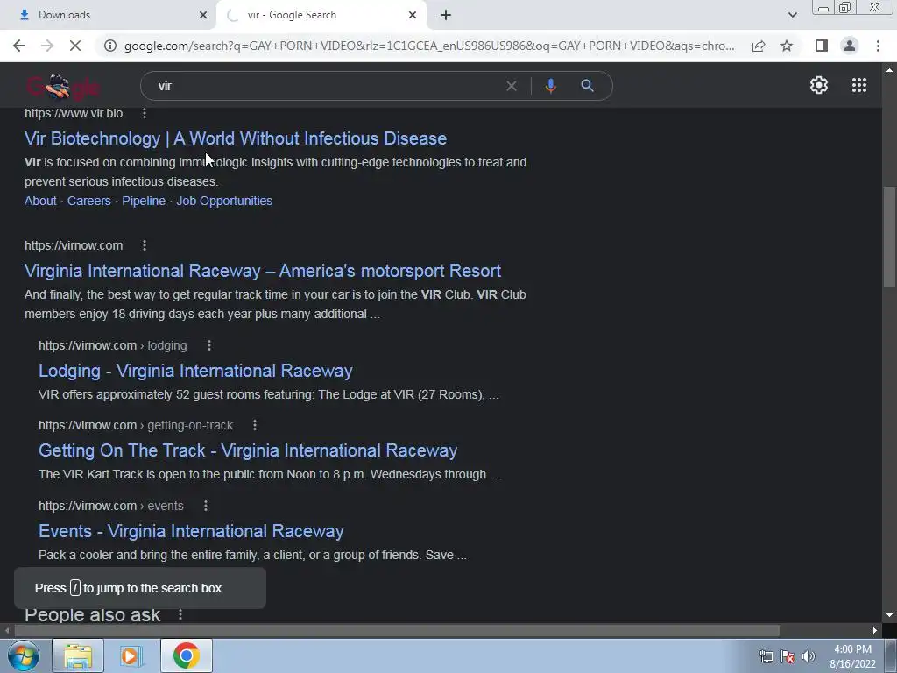Open Events - Virginia International Raceway
The height and width of the screenshot is (673, 897).
click(191, 531)
